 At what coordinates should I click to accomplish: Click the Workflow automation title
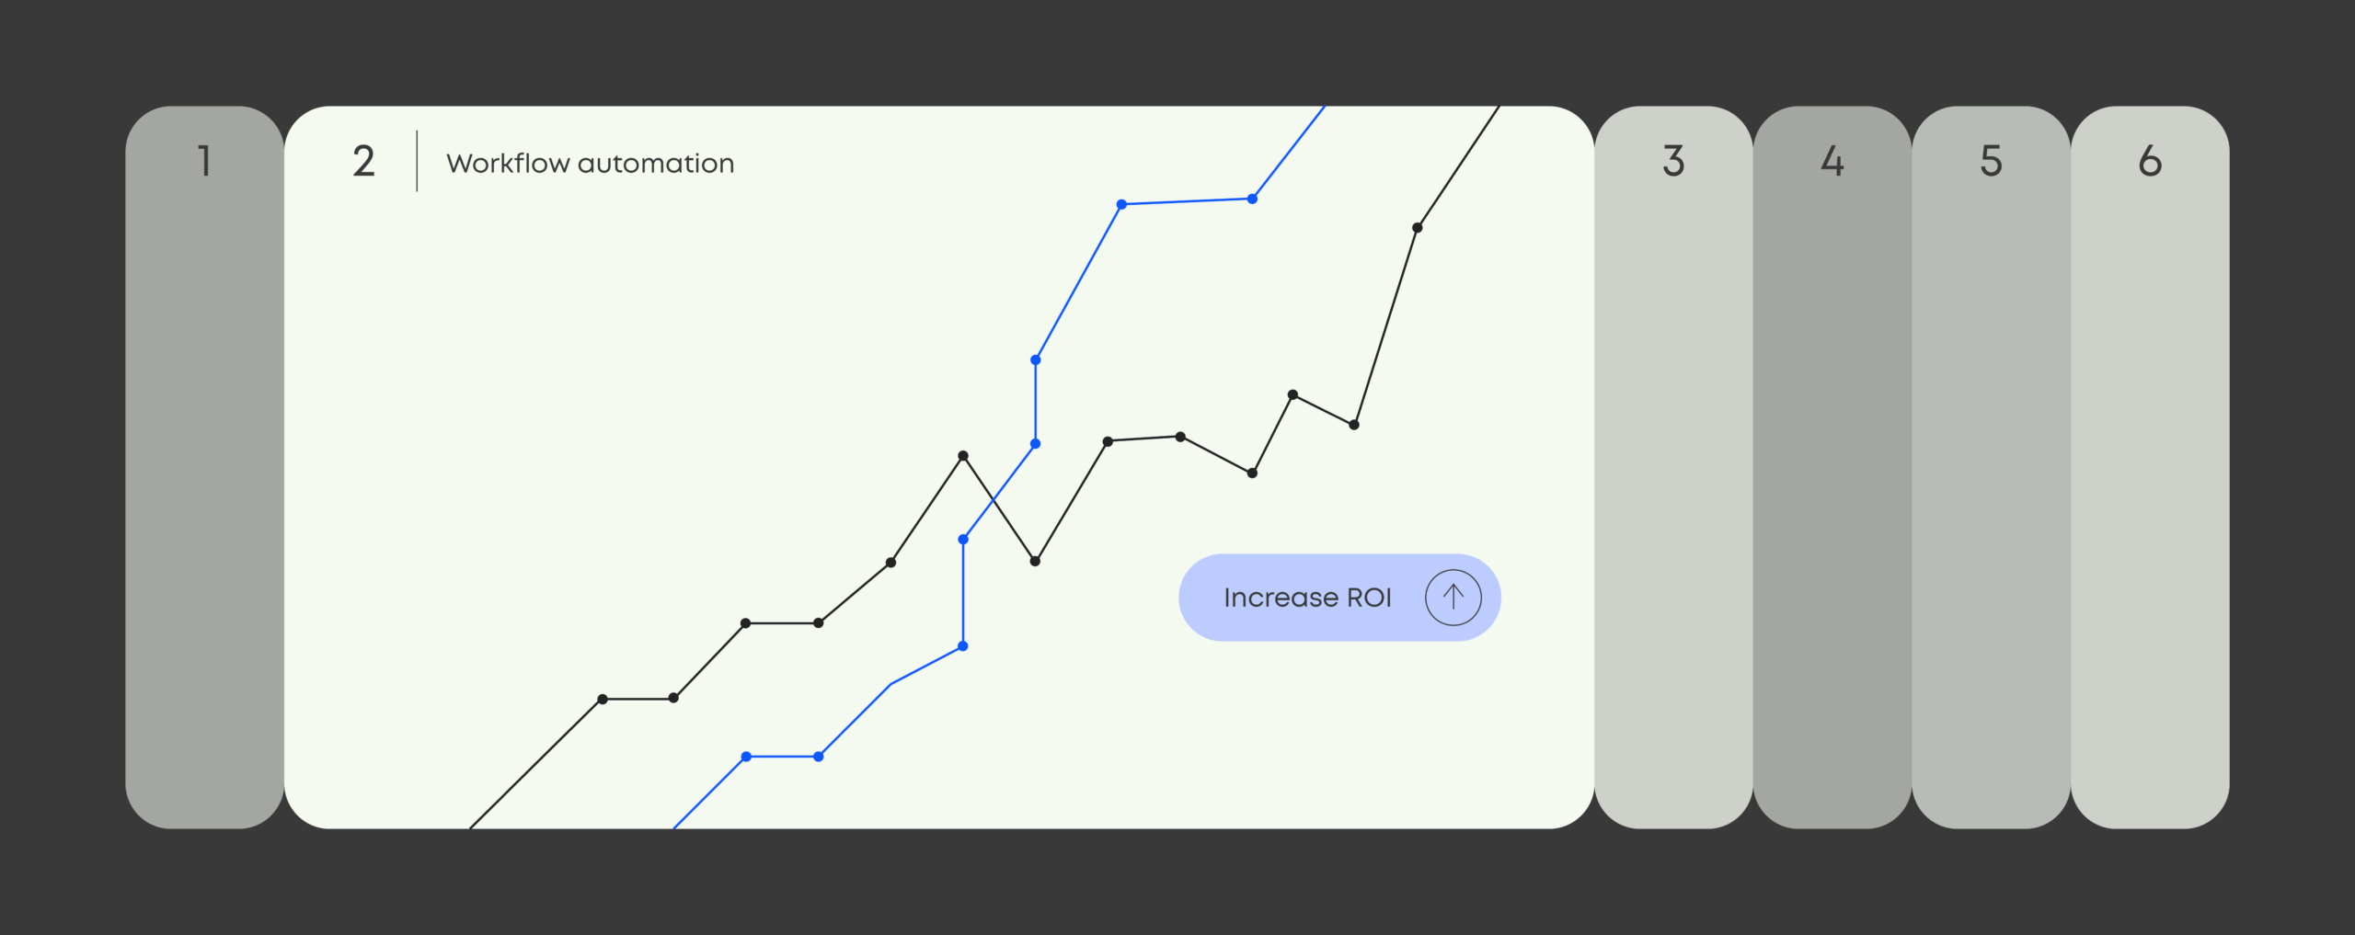point(590,163)
